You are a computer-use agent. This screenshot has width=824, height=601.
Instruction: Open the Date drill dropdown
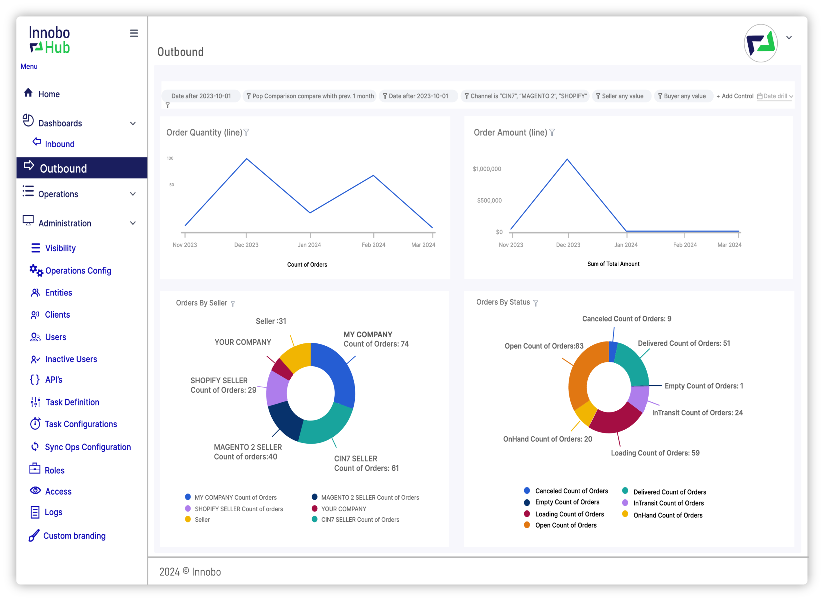(x=775, y=96)
